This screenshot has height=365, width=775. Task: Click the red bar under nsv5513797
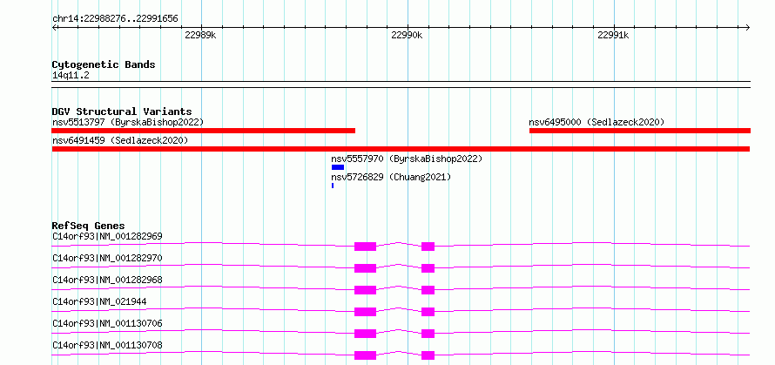pyautogui.click(x=203, y=131)
